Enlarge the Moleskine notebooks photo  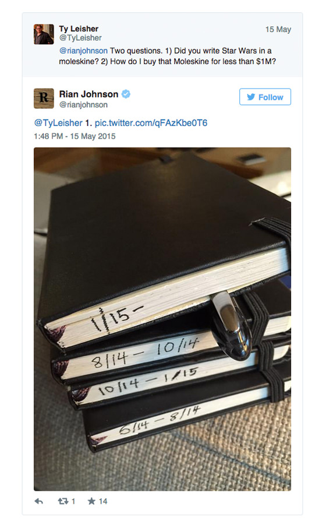click(x=162, y=319)
